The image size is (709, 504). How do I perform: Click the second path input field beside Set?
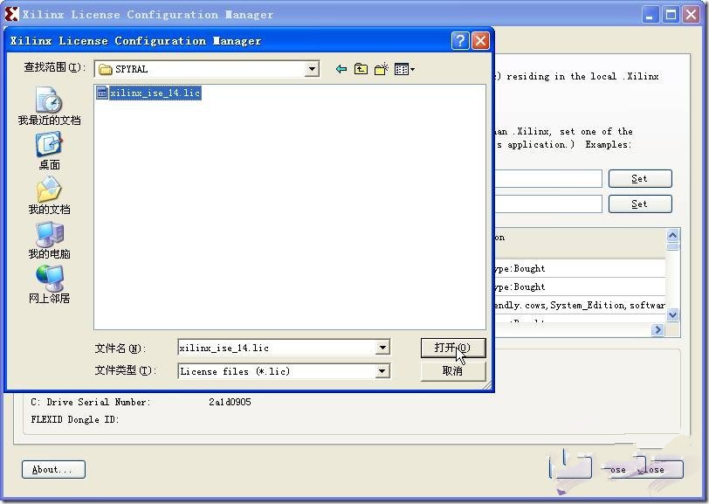(548, 204)
